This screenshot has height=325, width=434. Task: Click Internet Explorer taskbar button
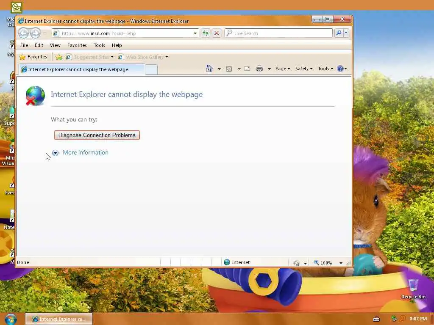58,319
